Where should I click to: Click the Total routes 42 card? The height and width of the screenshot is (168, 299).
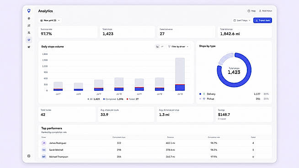[x=67, y=114]
